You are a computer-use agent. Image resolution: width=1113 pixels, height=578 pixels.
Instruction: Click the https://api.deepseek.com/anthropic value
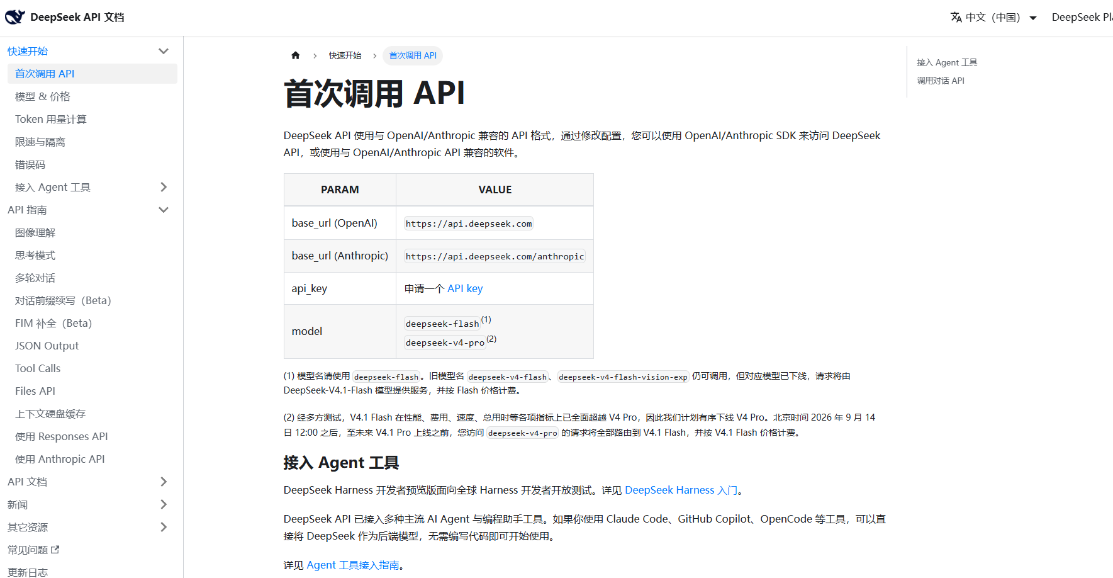pyautogui.click(x=495, y=256)
